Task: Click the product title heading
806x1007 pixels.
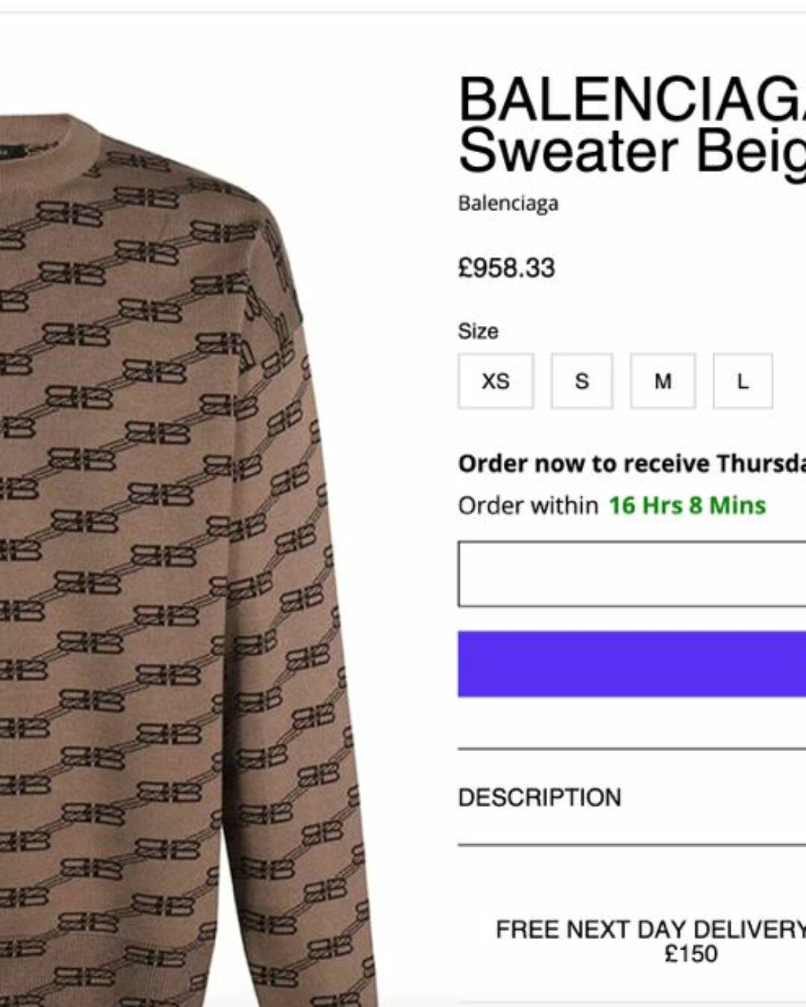Action: pos(632,125)
